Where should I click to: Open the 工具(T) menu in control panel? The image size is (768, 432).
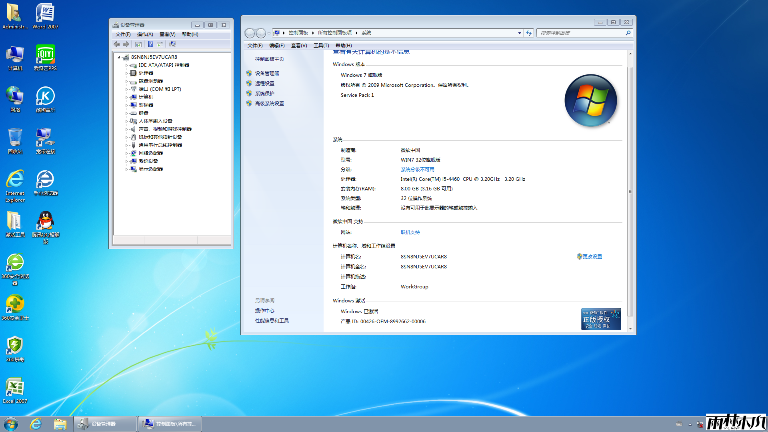pyautogui.click(x=321, y=46)
